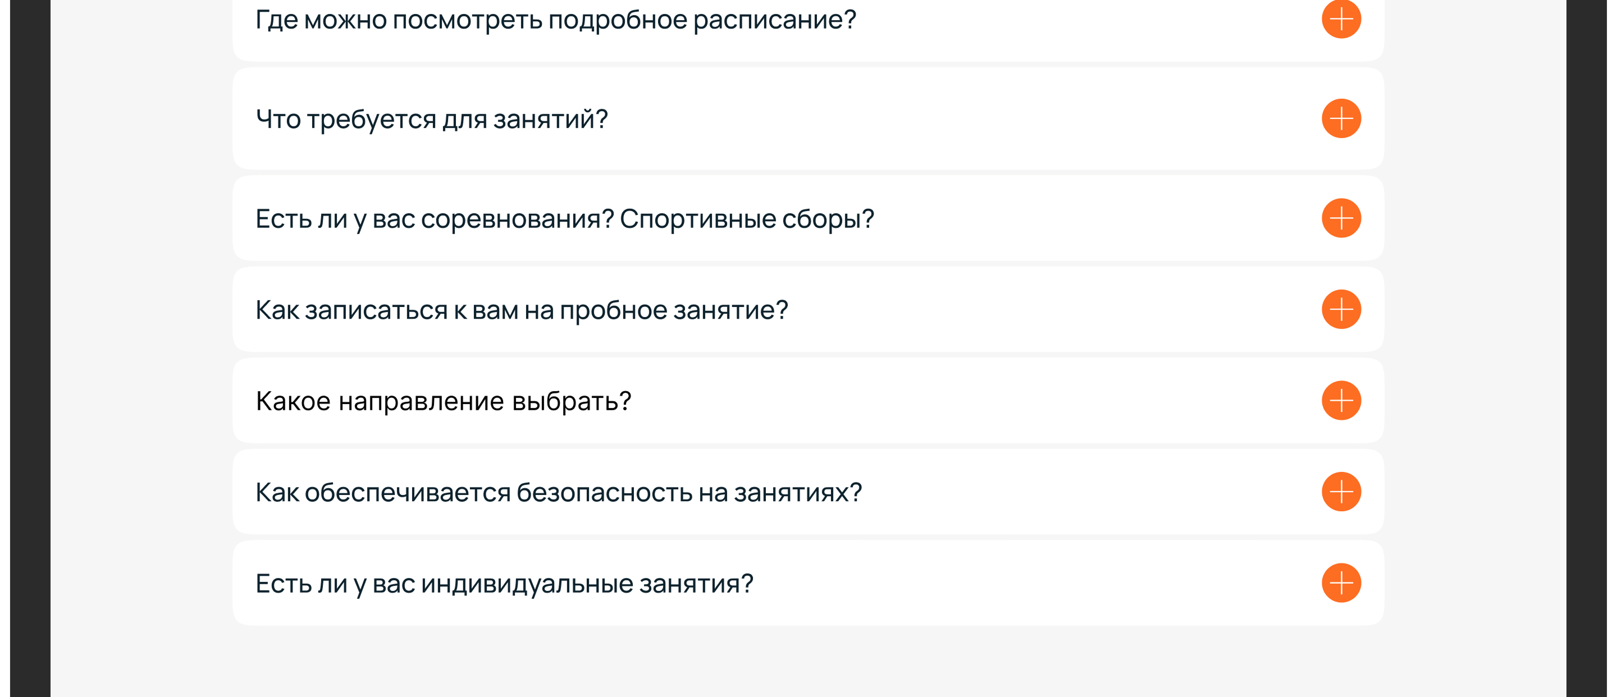
Task: Click the plus icon next to "Какое направление выбрать?"
Action: click(x=1341, y=400)
